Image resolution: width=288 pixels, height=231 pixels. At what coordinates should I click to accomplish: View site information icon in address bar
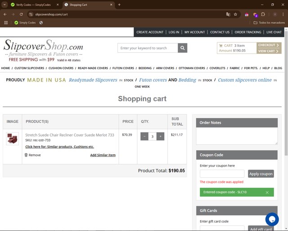pyautogui.click(x=31, y=14)
